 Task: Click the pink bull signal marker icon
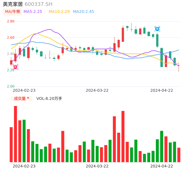(x=15, y=67)
